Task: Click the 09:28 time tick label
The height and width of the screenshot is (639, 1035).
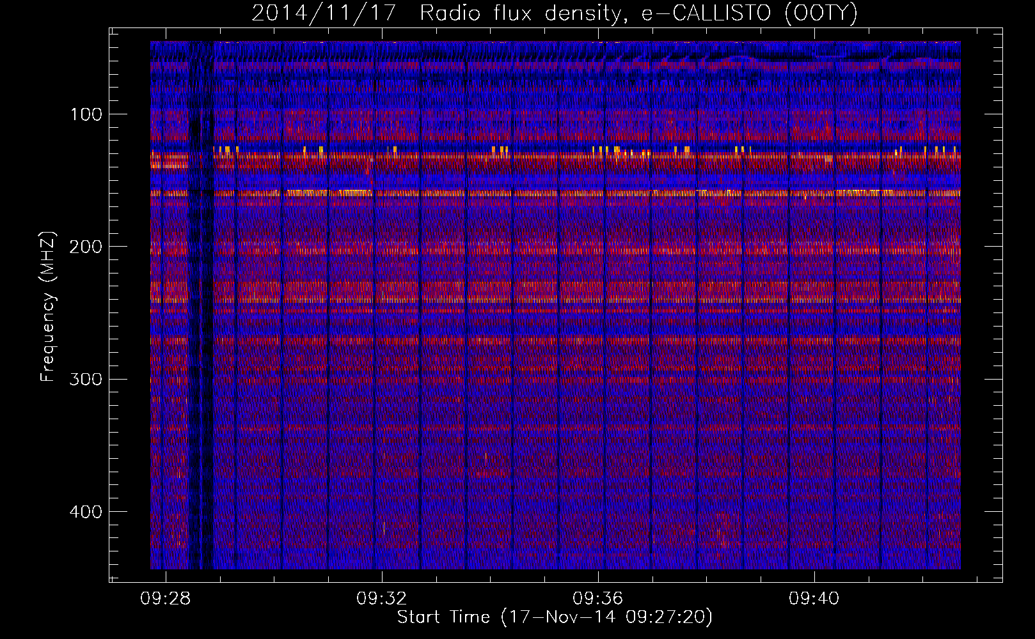Action: [x=166, y=599]
